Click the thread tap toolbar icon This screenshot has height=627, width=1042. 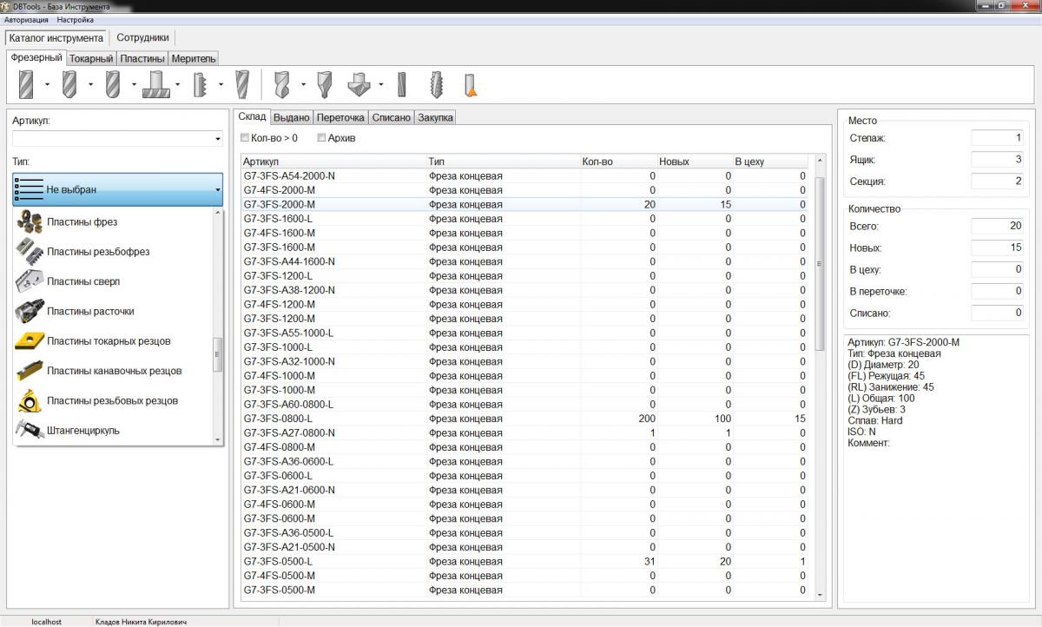[437, 84]
